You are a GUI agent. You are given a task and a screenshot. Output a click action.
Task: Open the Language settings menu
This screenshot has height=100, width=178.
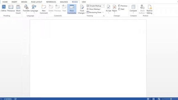click(34, 9)
